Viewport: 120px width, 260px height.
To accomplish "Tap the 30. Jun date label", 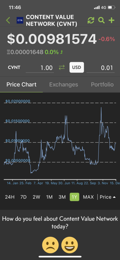I will (x=64, y=183).
